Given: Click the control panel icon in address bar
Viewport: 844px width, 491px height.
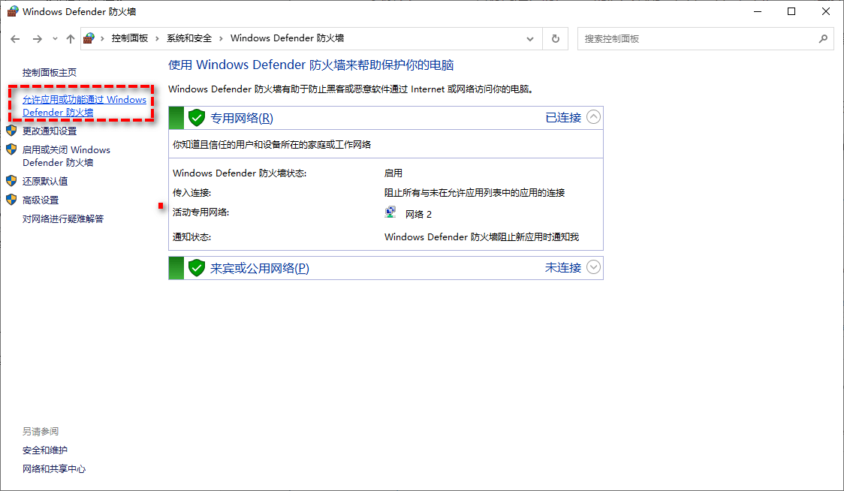Looking at the screenshot, I should tap(89, 38).
